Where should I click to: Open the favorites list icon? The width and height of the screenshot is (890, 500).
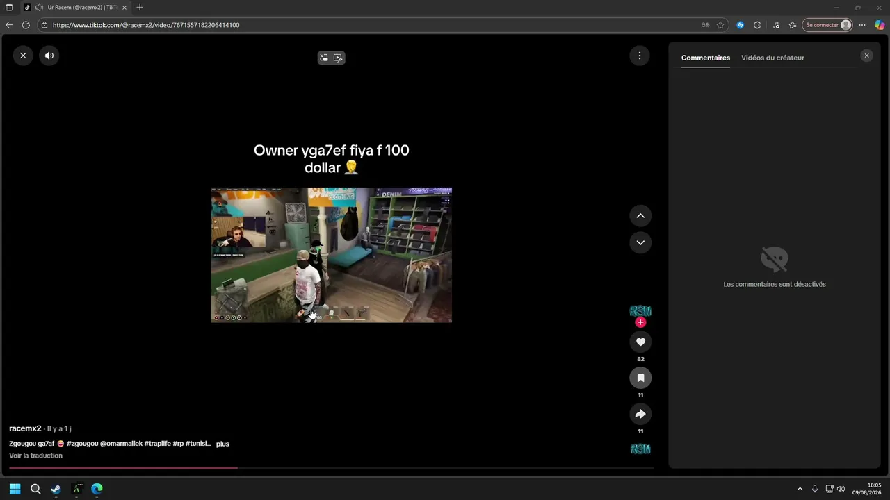793,25
